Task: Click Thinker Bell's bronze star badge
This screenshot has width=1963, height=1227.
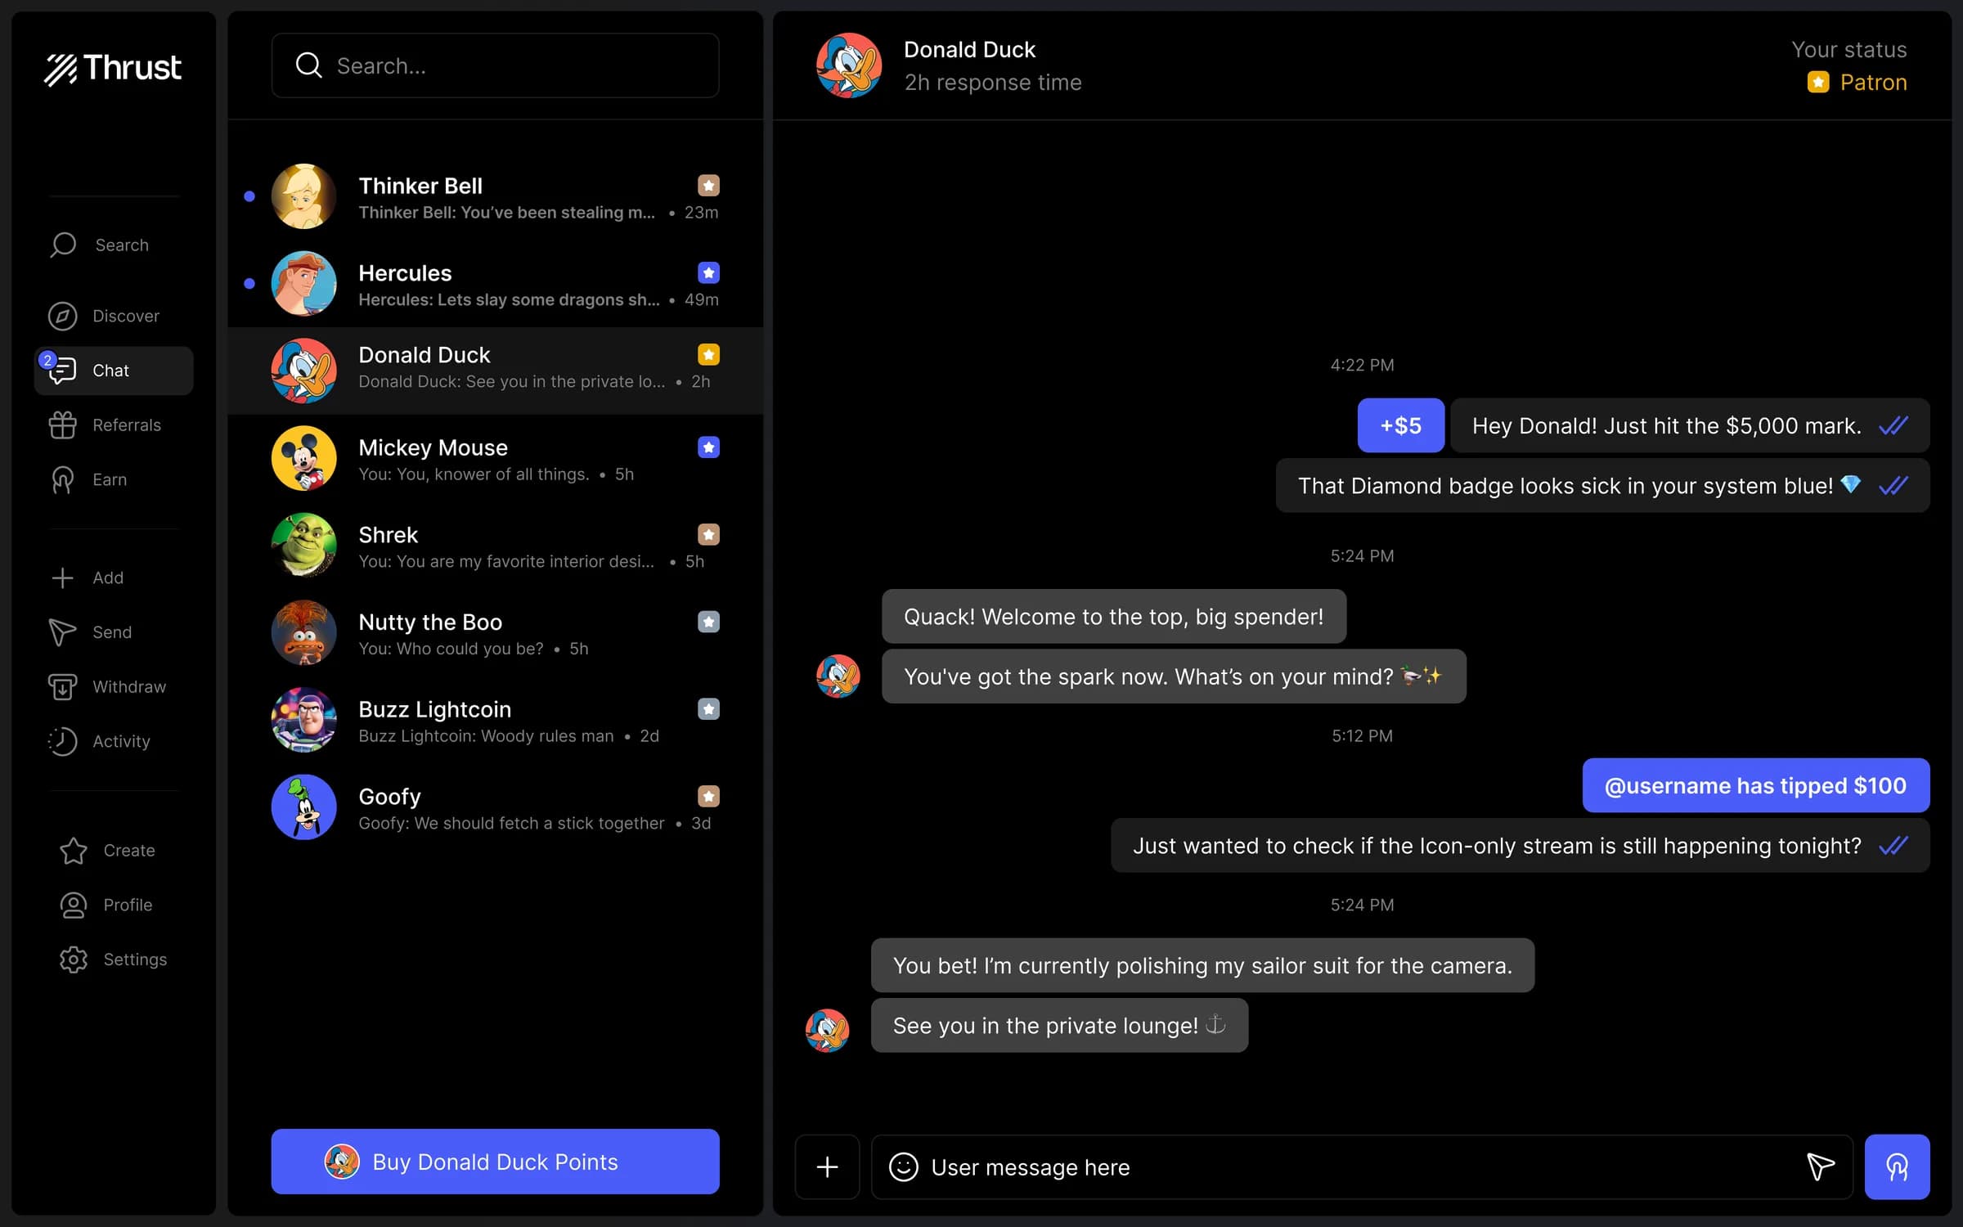Action: point(708,186)
